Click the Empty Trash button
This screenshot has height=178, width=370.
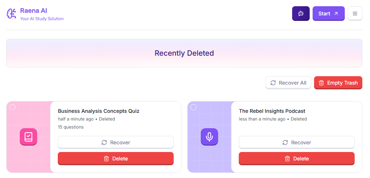pos(338,83)
